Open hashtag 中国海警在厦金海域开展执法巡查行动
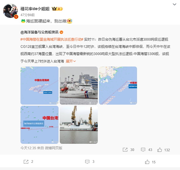Image resolution: width=180 pixels, height=170 pixels. (x=52, y=39)
